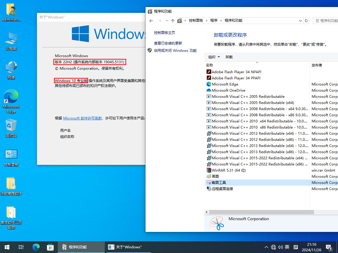This screenshot has height=253, width=338.
Task: Open the 冰封推荐软件 desktop folder
Action: click(x=11, y=186)
